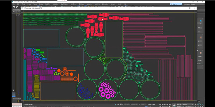
Task: Click the Isolate Selection toggle icon
Action: [x=116, y=104]
